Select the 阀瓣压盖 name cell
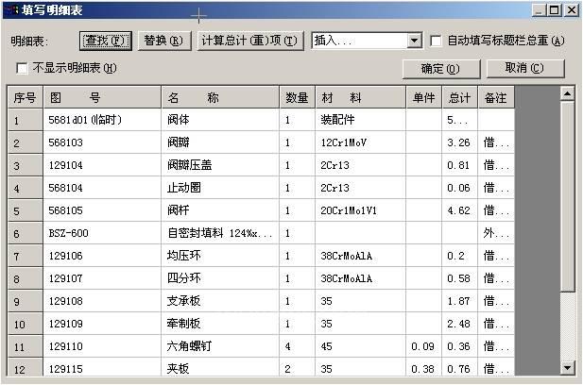The width and height of the screenshot is (583, 385). (221, 166)
